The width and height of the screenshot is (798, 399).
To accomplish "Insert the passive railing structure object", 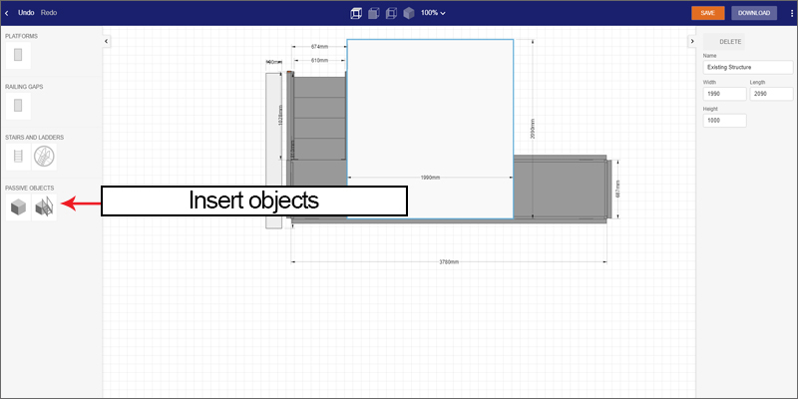I will (44, 206).
